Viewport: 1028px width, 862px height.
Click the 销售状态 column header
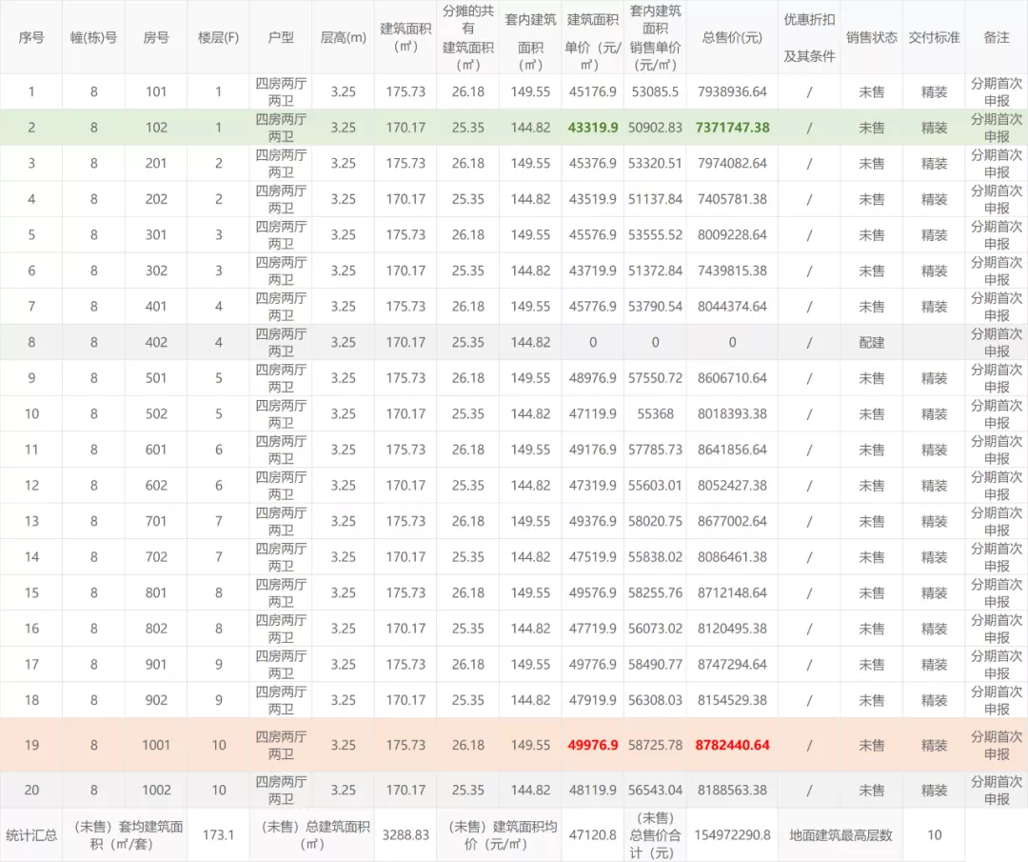coord(871,37)
